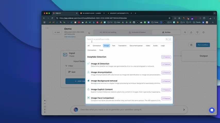Click the Add input button
The height and width of the screenshot is (123, 220).
(75, 81)
